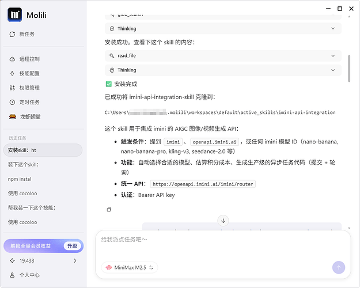Expand the read_file tool block

223,56
